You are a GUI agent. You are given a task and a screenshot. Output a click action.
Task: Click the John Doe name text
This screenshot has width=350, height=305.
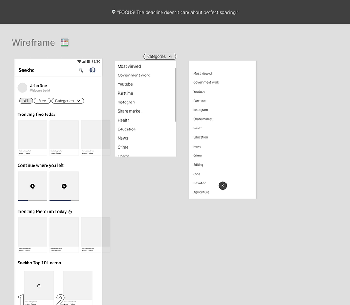tap(38, 86)
